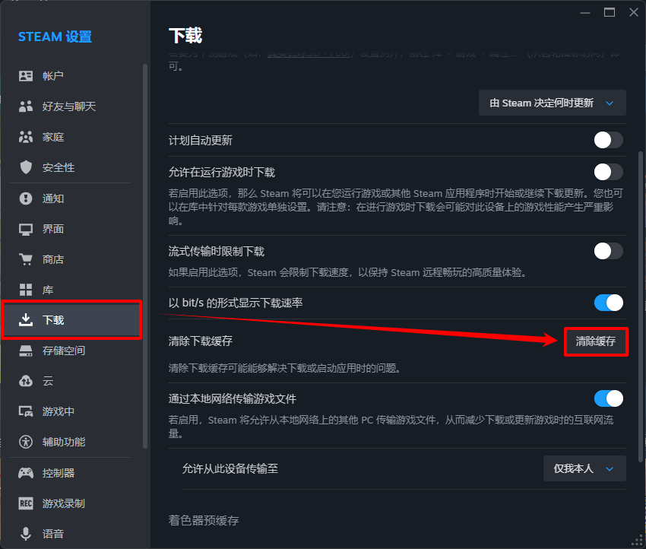The width and height of the screenshot is (646, 549).
Task: Open 语音 settings
Action: tap(71, 534)
